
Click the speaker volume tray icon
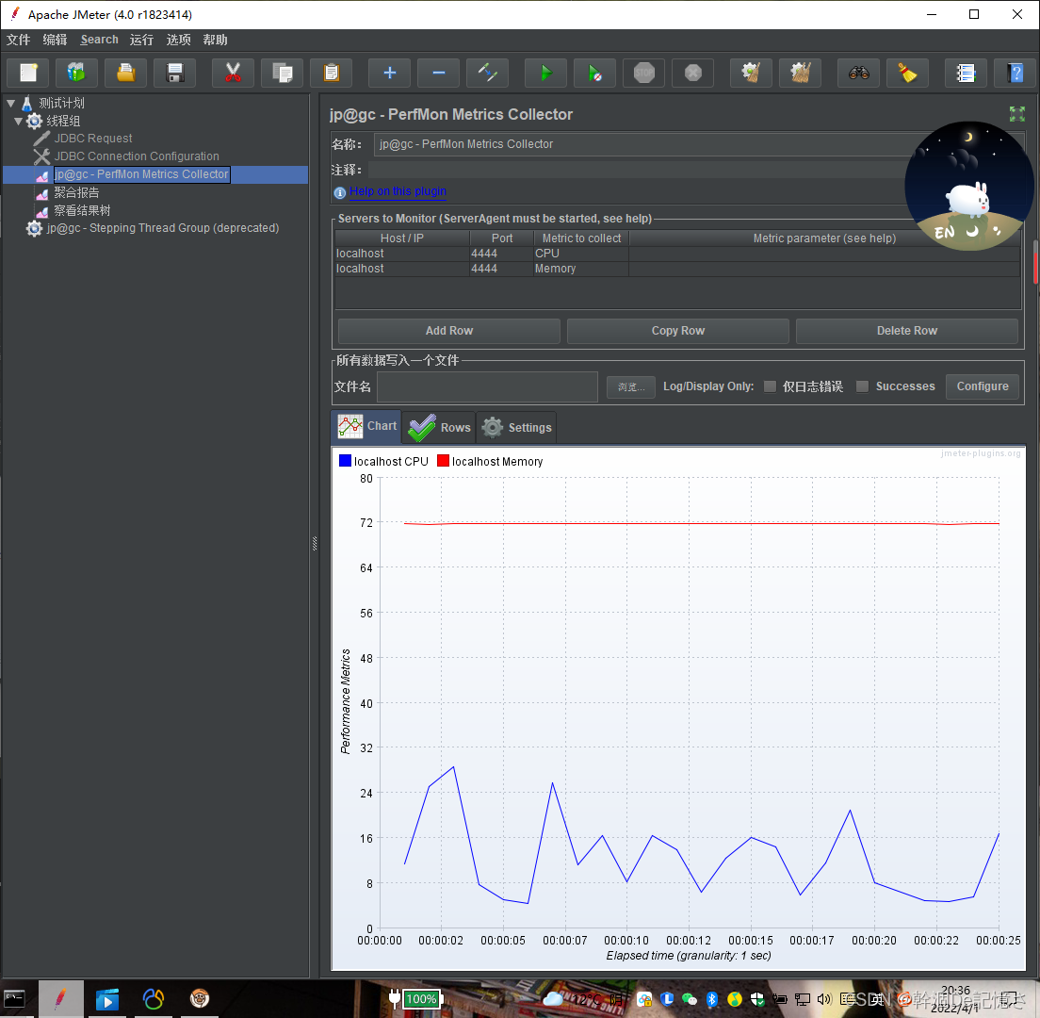[x=823, y=999]
